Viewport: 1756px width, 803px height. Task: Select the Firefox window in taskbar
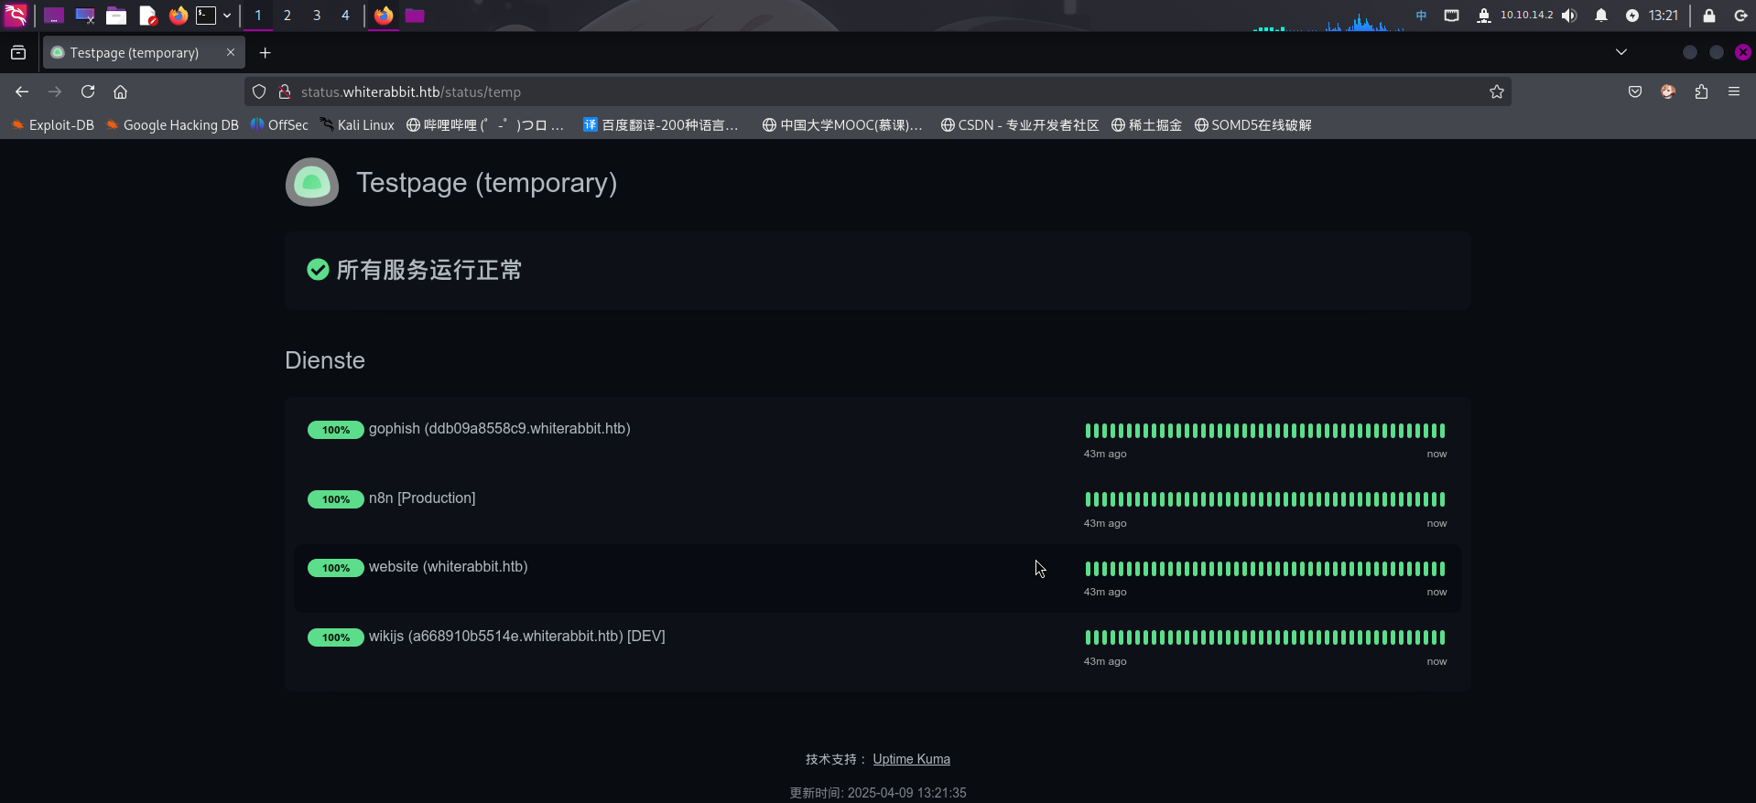tap(384, 16)
